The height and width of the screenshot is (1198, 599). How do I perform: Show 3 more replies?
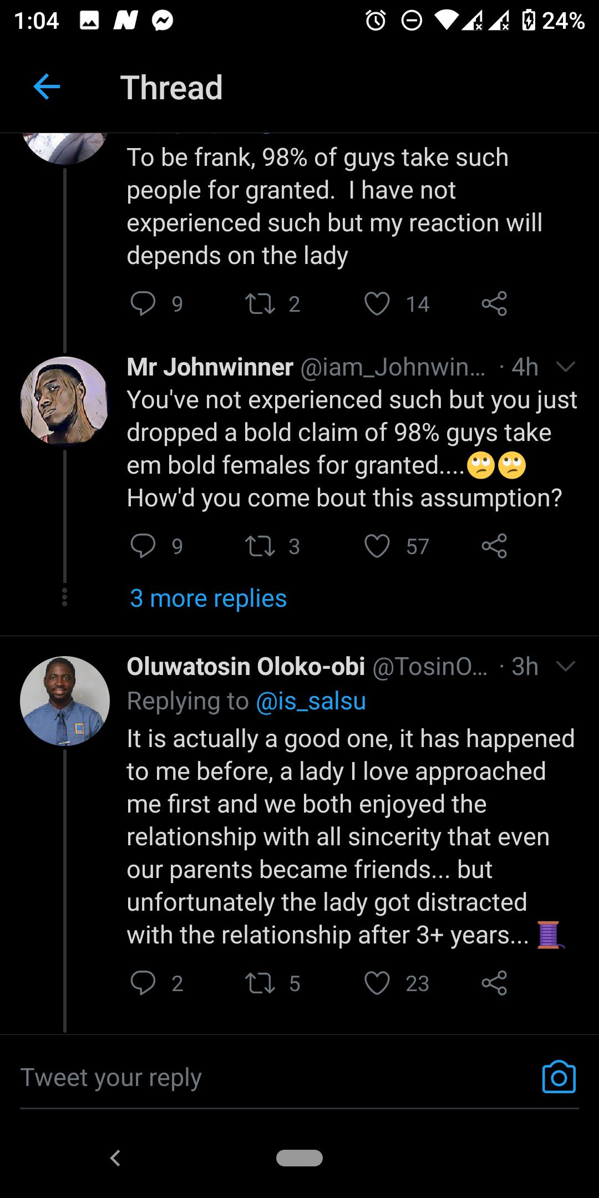click(209, 598)
